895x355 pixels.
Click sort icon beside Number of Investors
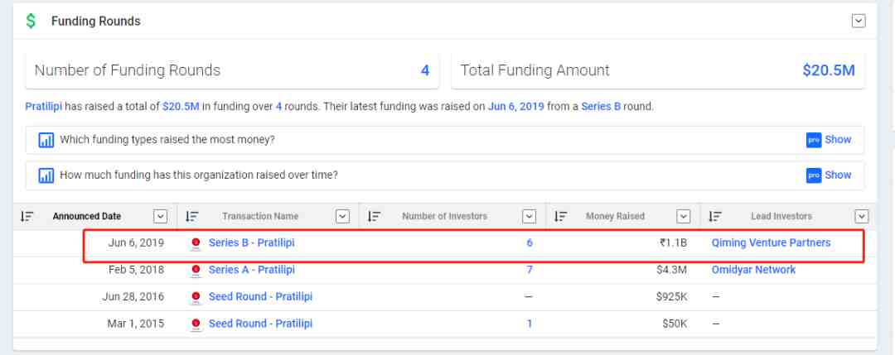375,217
